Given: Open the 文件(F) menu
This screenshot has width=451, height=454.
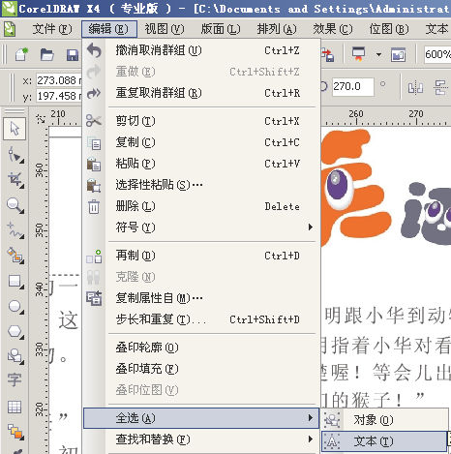Looking at the screenshot, I should [x=52, y=29].
